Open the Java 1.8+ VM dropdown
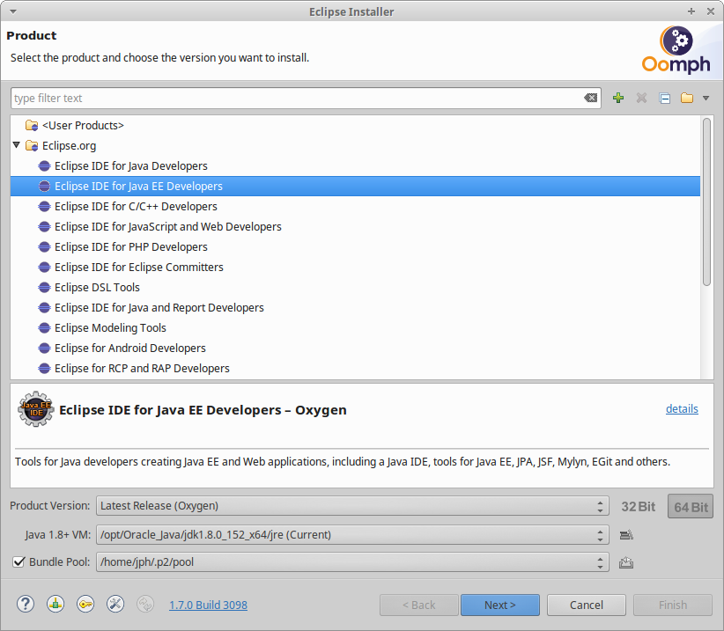724x631 pixels. point(352,534)
